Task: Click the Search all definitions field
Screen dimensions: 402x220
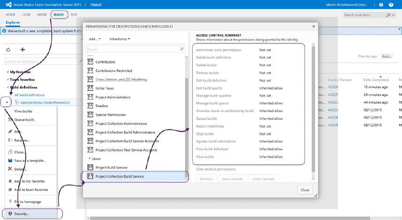Action: (44, 61)
